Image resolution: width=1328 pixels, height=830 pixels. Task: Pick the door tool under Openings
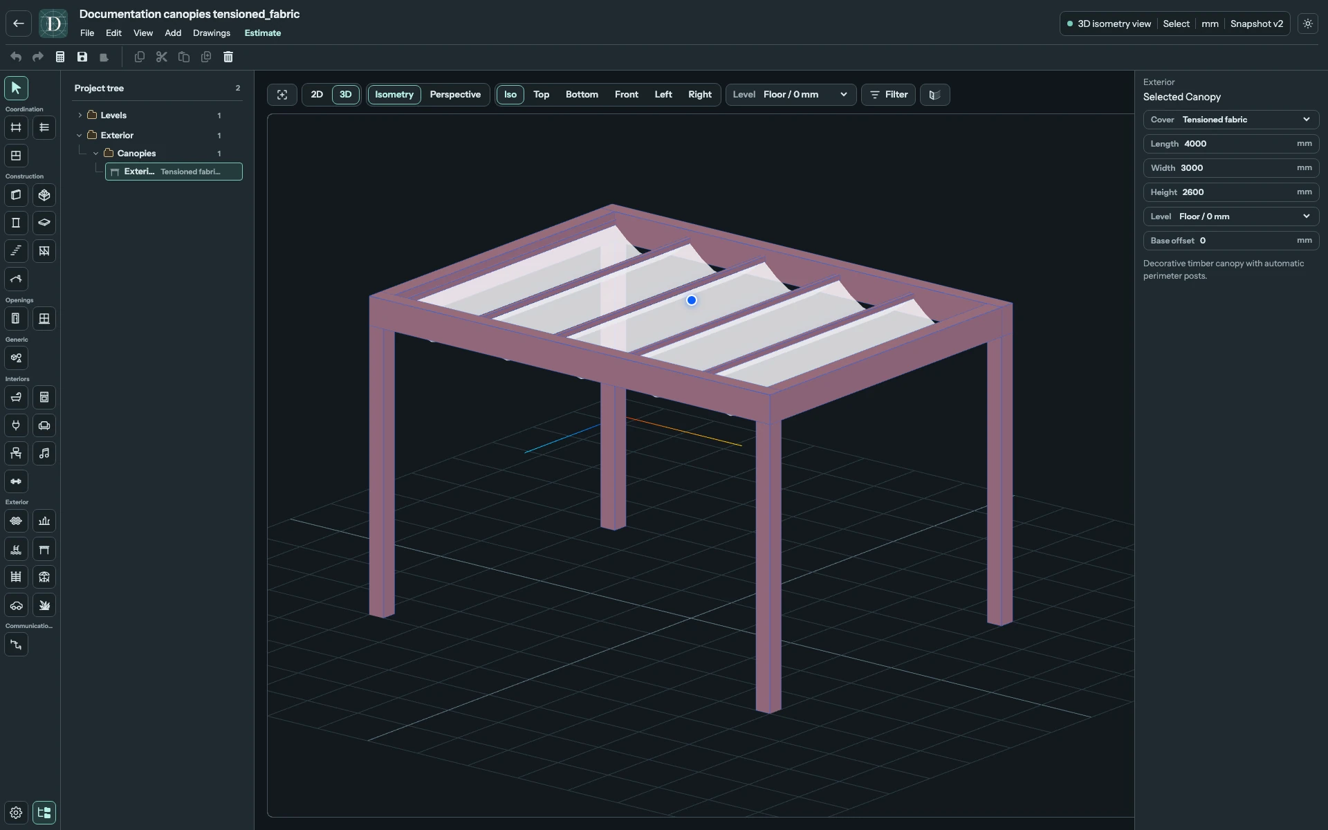point(16,319)
